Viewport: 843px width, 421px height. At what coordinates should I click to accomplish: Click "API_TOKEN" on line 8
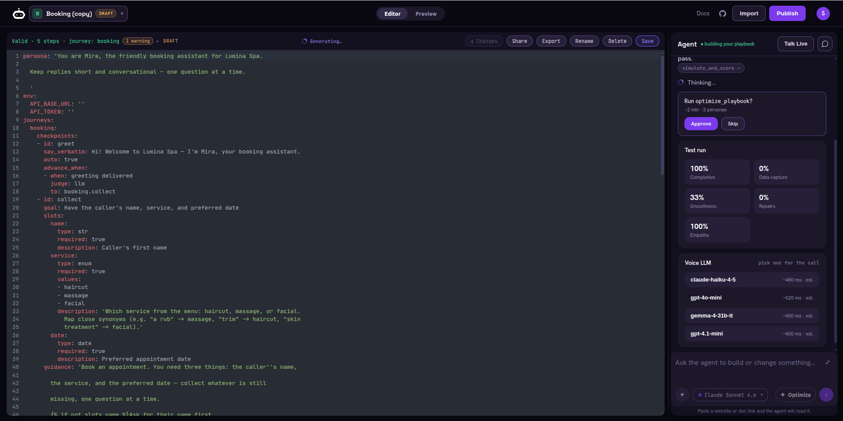tap(46, 112)
